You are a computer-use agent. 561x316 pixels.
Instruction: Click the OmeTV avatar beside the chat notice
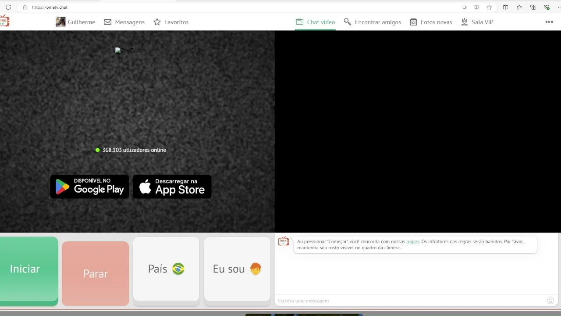(x=284, y=241)
